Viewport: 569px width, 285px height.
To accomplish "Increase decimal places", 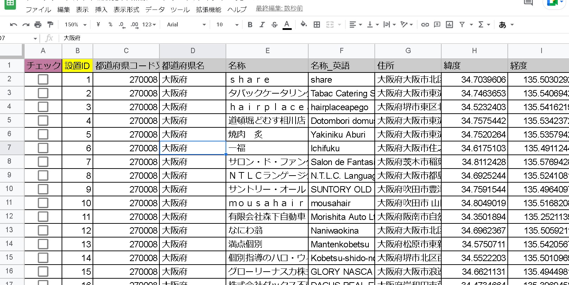I will [134, 25].
